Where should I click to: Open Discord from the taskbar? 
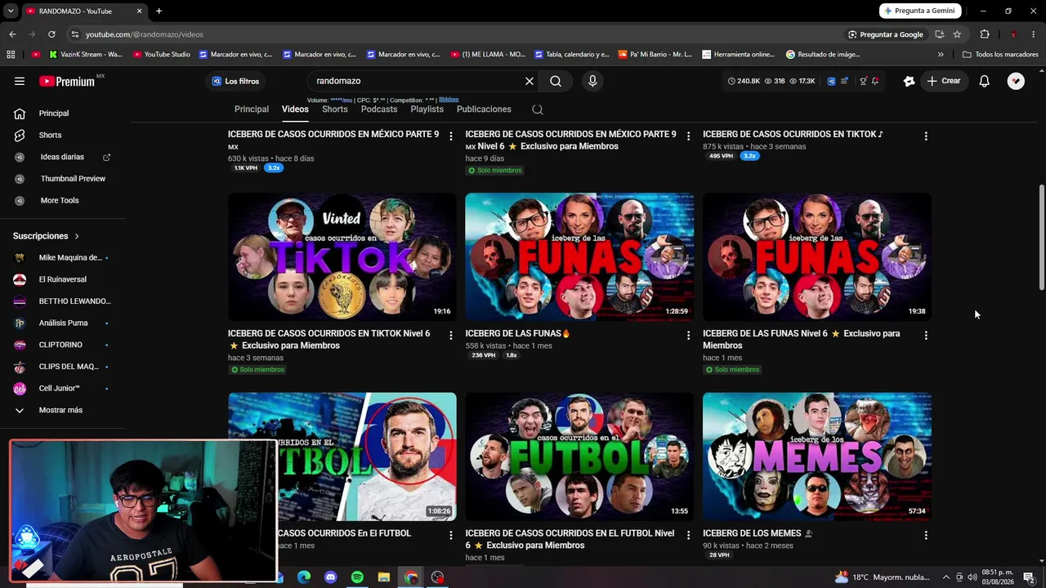pos(330,577)
